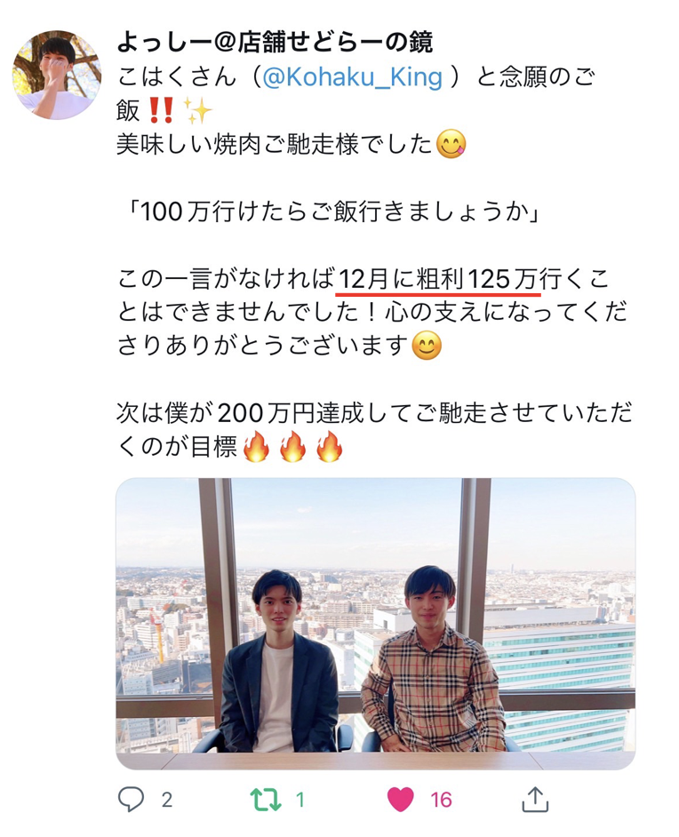View the retweet count 1

[300, 800]
